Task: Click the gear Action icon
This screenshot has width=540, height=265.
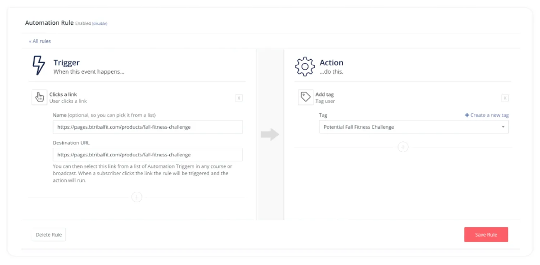Action: tap(305, 66)
